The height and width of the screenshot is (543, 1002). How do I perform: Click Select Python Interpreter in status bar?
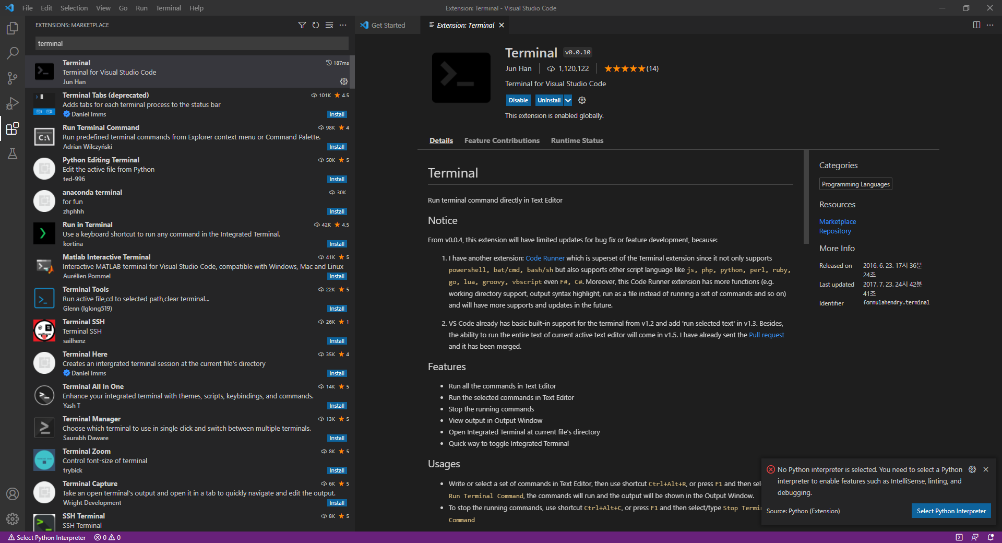(x=47, y=537)
